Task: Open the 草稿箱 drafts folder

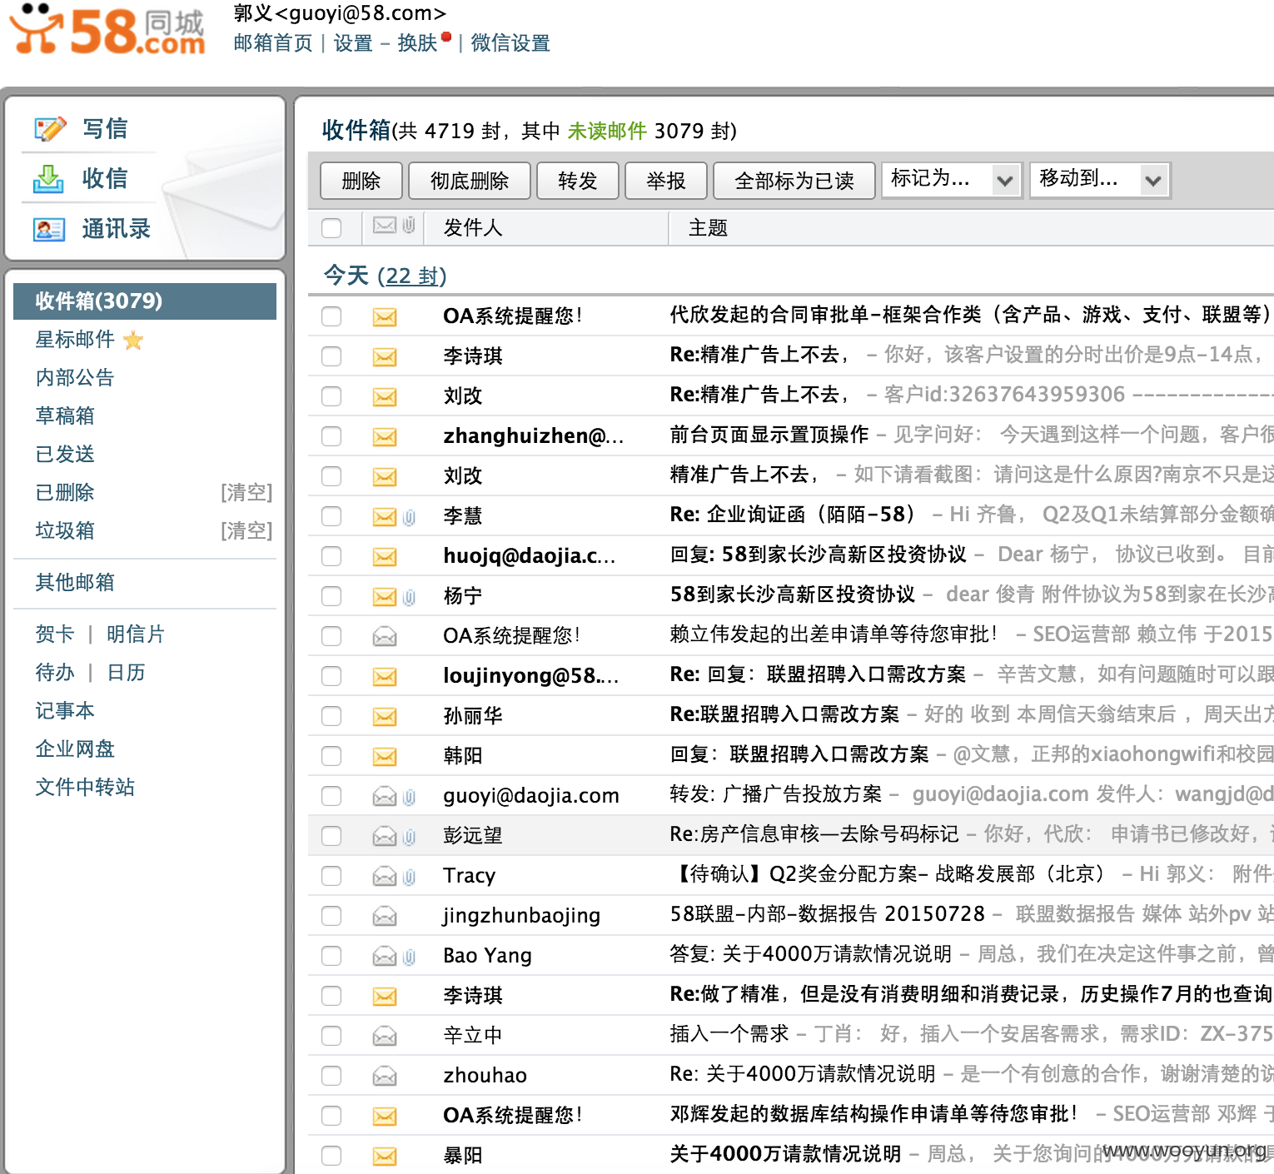Action: [x=65, y=416]
